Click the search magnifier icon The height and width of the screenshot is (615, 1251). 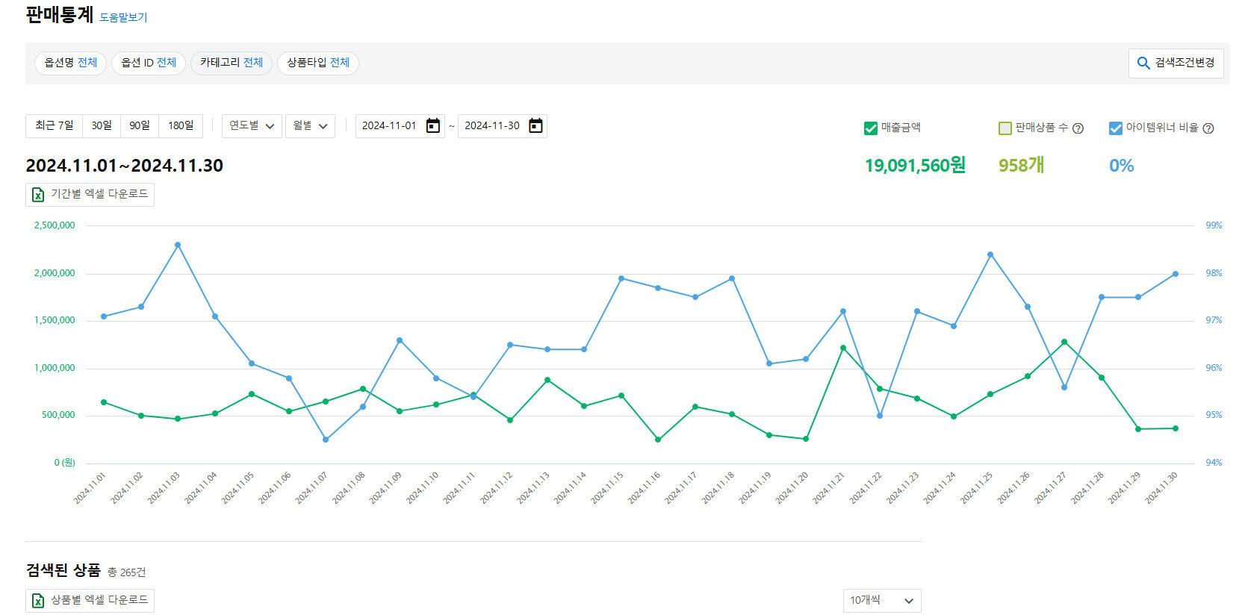pyautogui.click(x=1143, y=63)
